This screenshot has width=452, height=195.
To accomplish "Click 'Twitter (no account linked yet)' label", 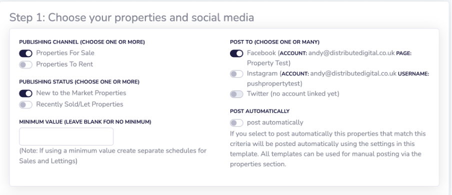I will (293, 94).
